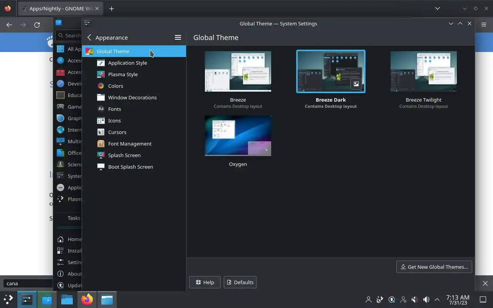Viewport: 493px width, 308px height.
Task: Go back from the Appearance section
Action: pos(89,37)
